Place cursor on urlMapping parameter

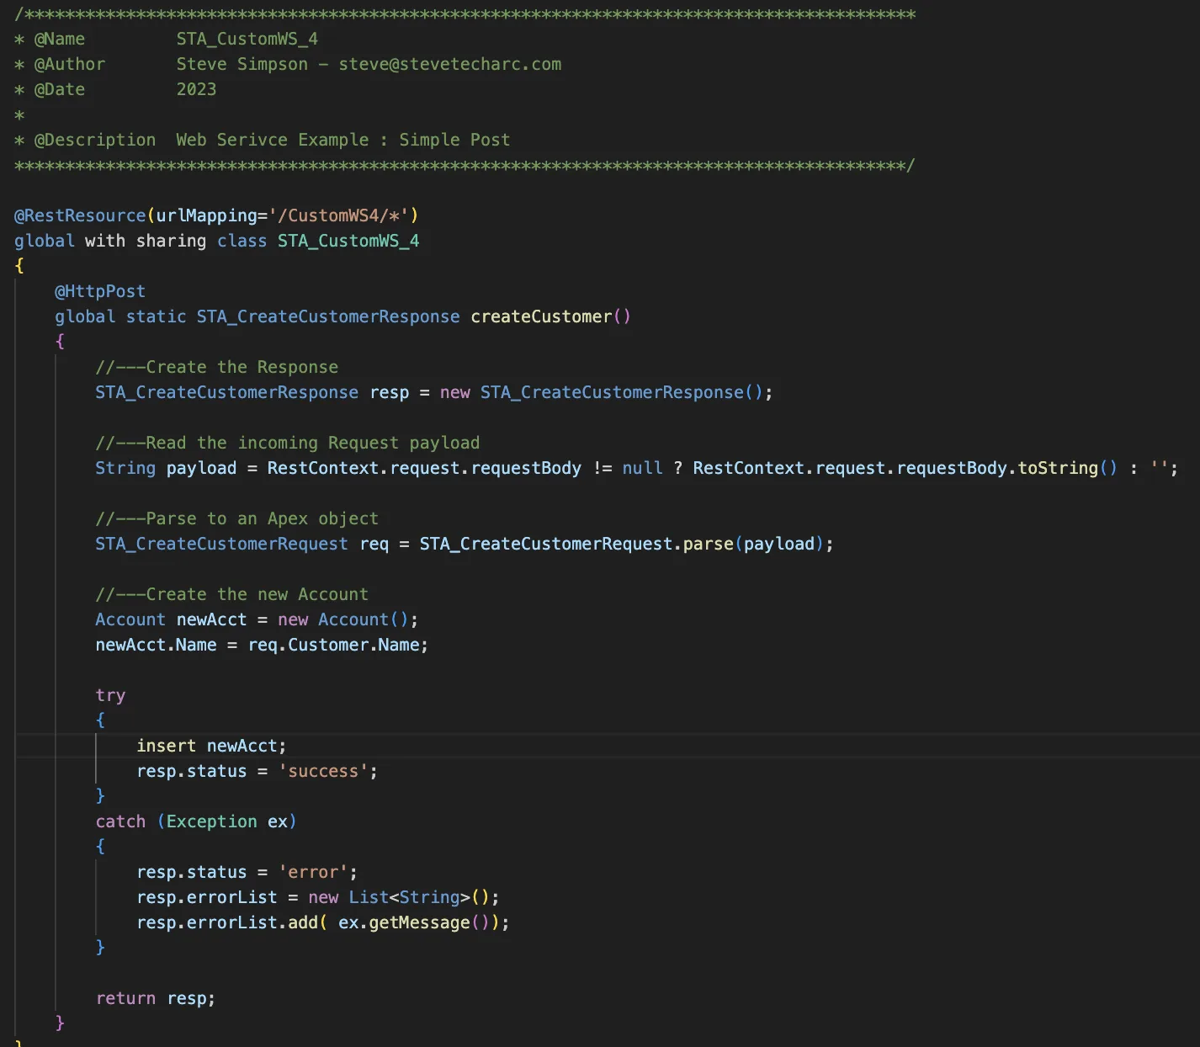pyautogui.click(x=206, y=215)
